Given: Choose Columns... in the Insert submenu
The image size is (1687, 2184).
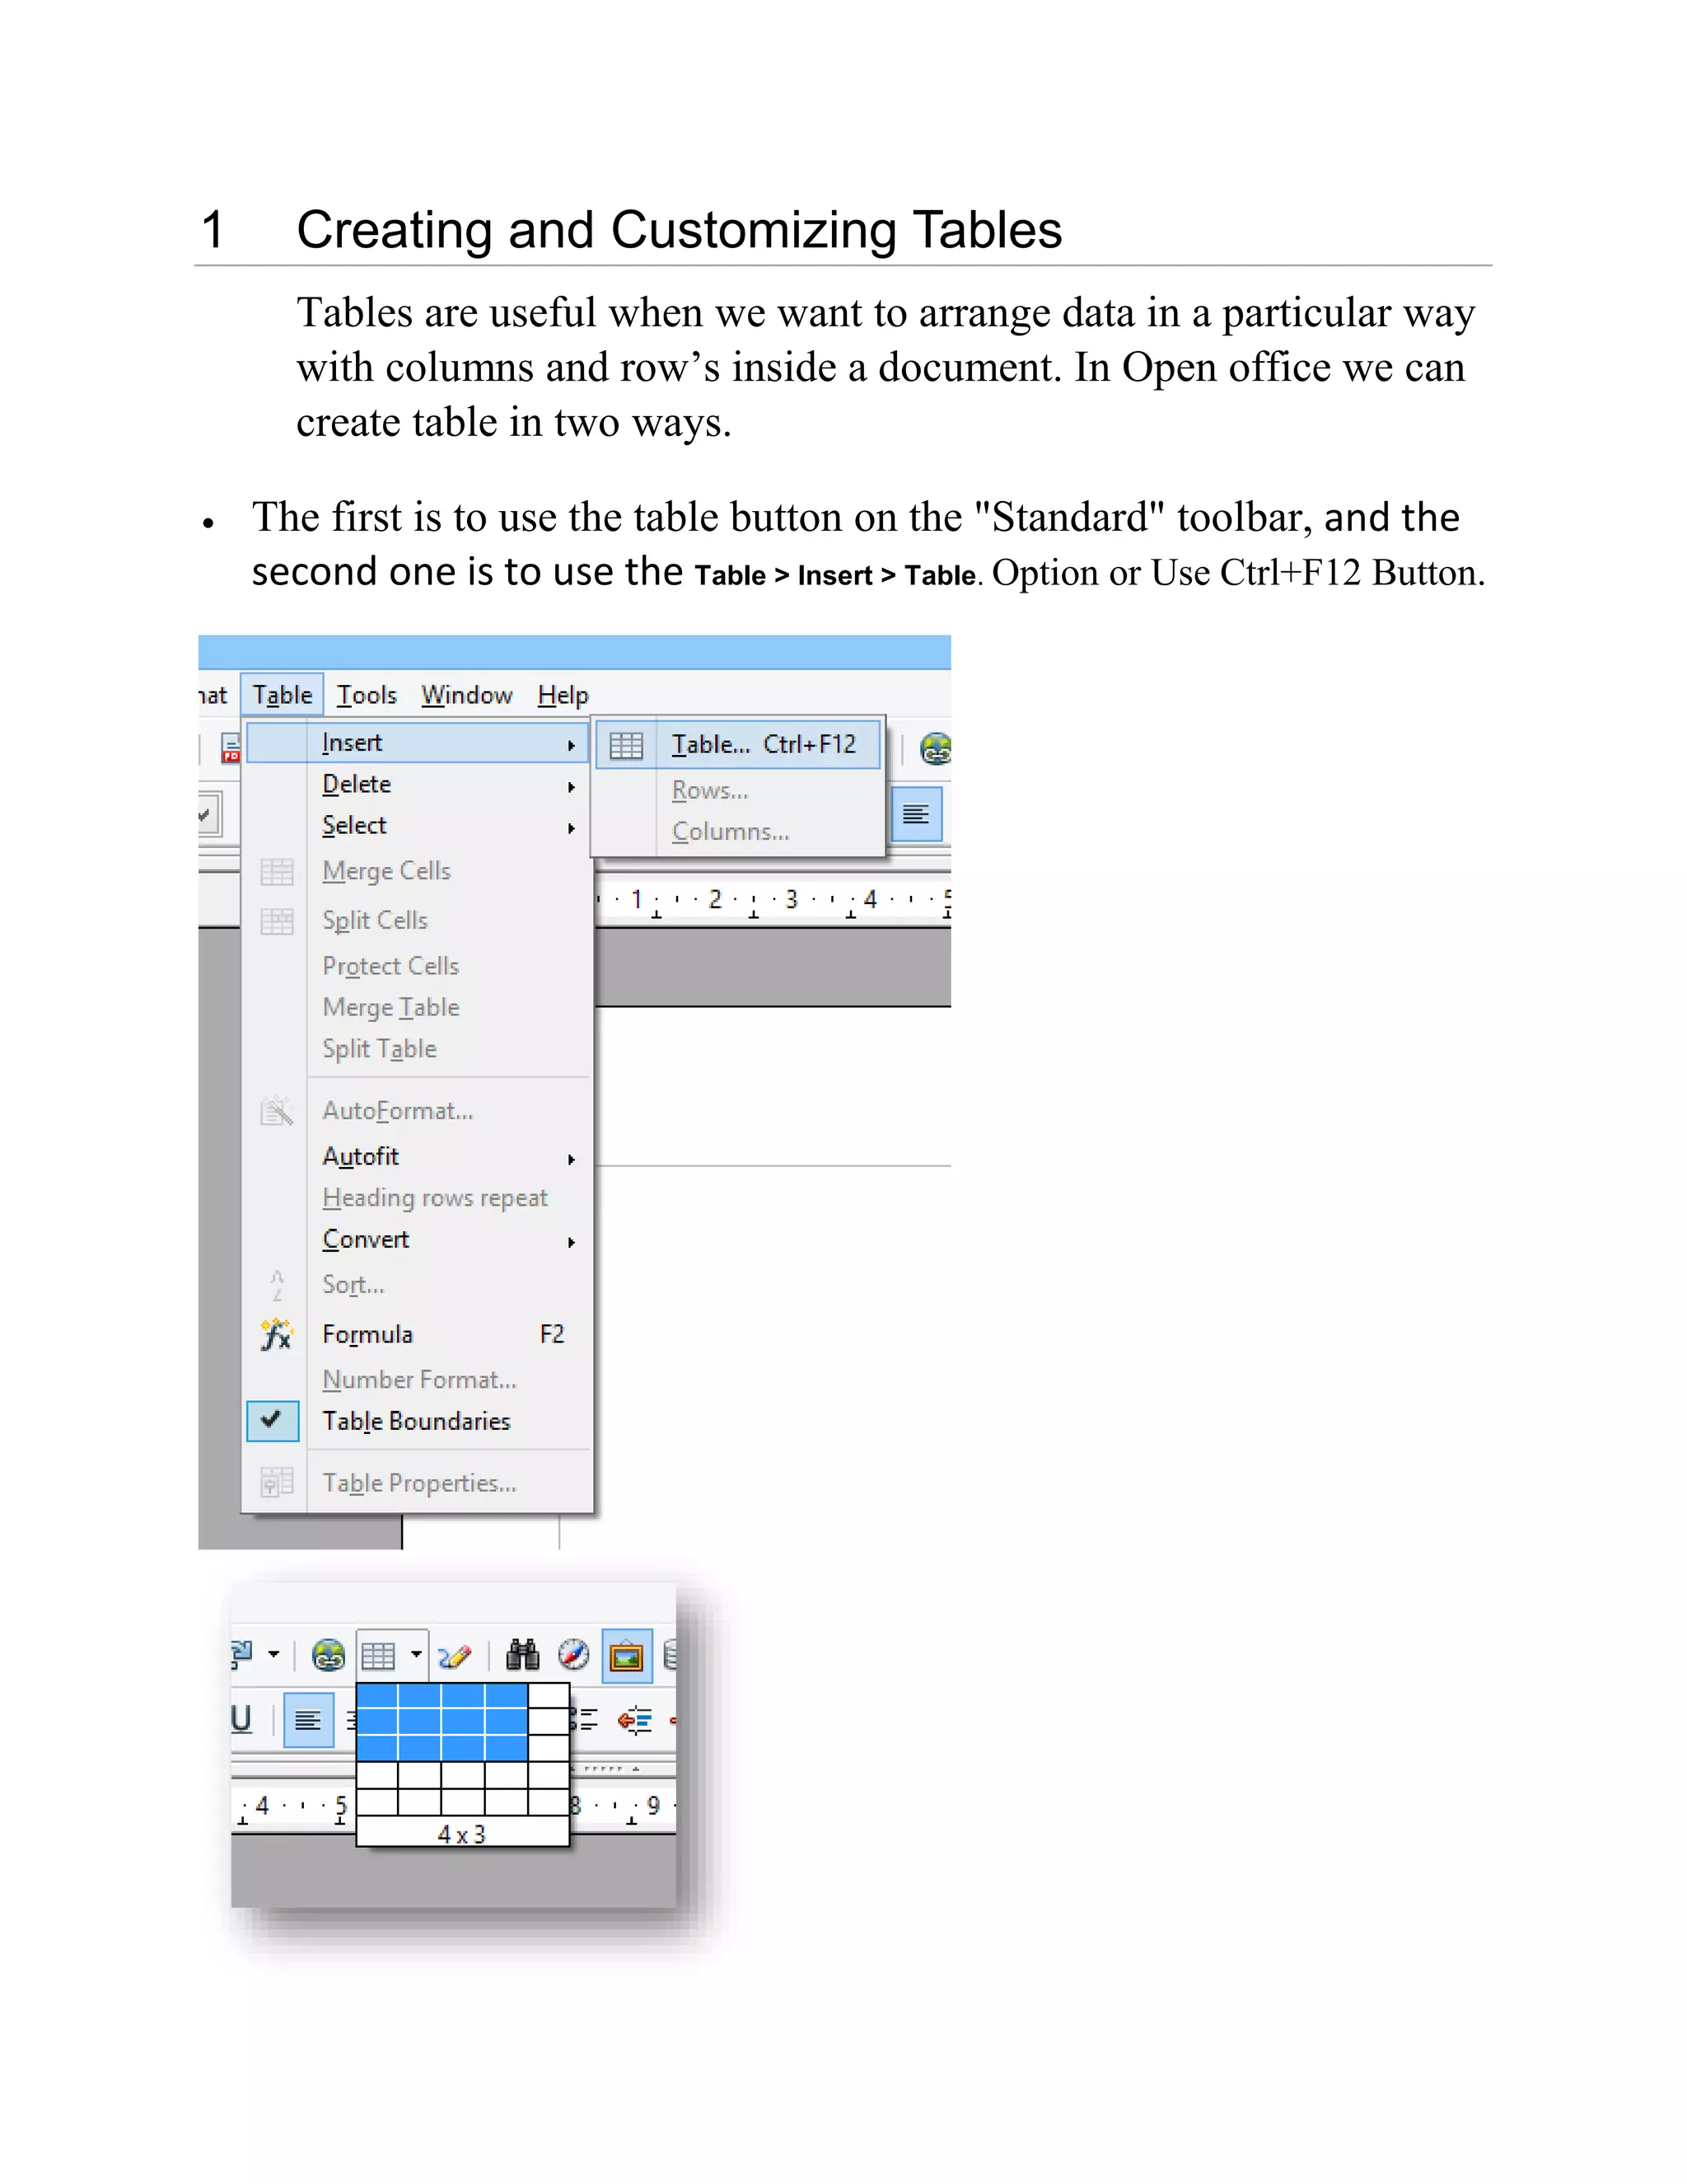Looking at the screenshot, I should (x=731, y=832).
